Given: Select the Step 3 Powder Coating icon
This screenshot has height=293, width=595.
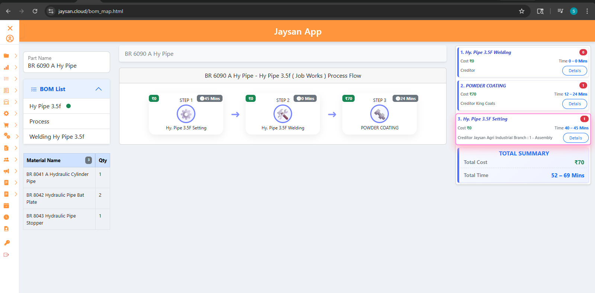Looking at the screenshot, I should point(380,114).
